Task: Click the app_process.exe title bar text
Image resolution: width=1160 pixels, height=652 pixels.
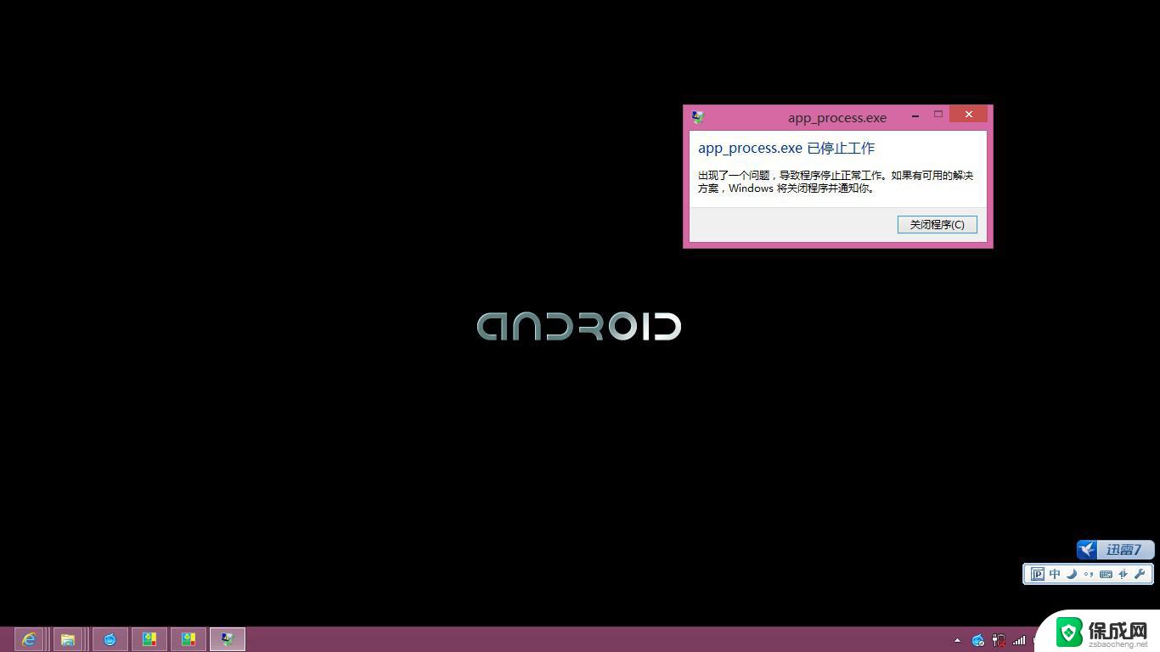Action: tap(837, 118)
